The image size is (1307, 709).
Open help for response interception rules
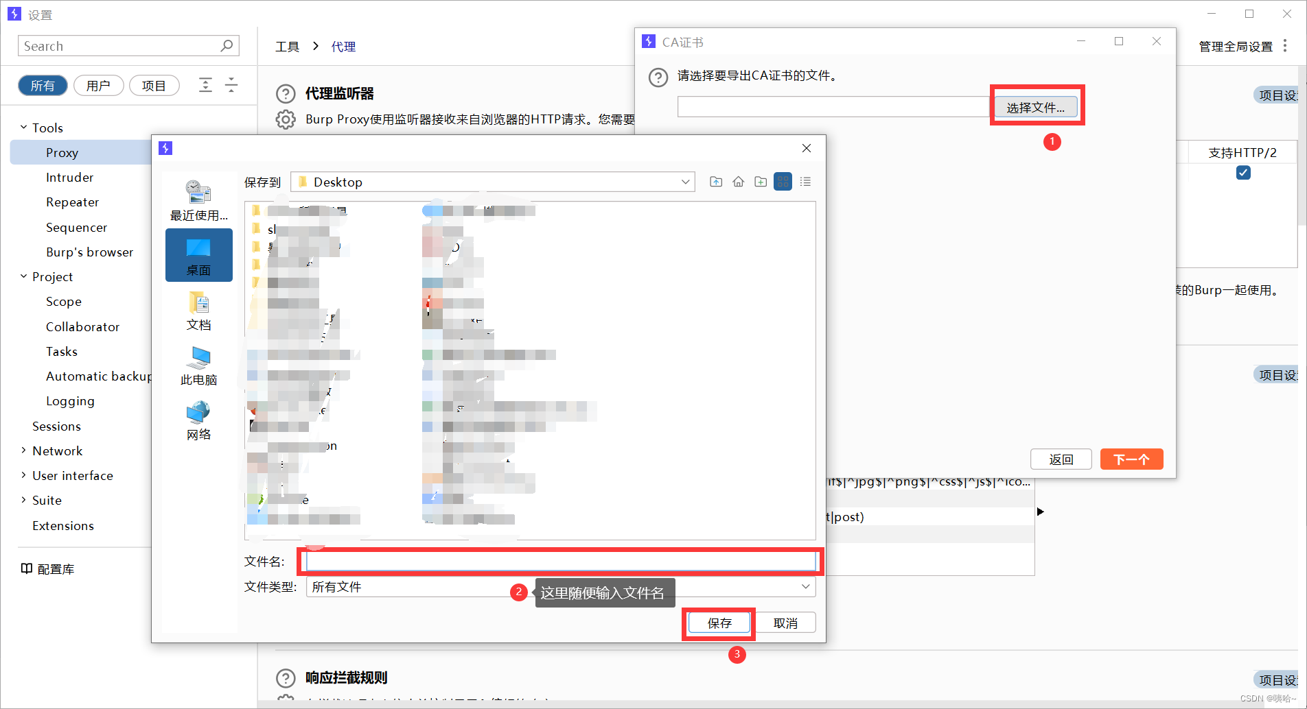click(x=286, y=678)
